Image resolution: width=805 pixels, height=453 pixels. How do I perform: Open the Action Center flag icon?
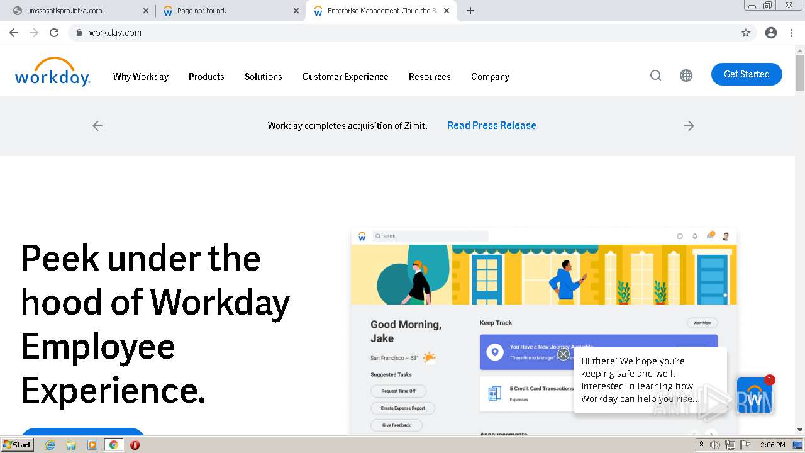coord(745,445)
